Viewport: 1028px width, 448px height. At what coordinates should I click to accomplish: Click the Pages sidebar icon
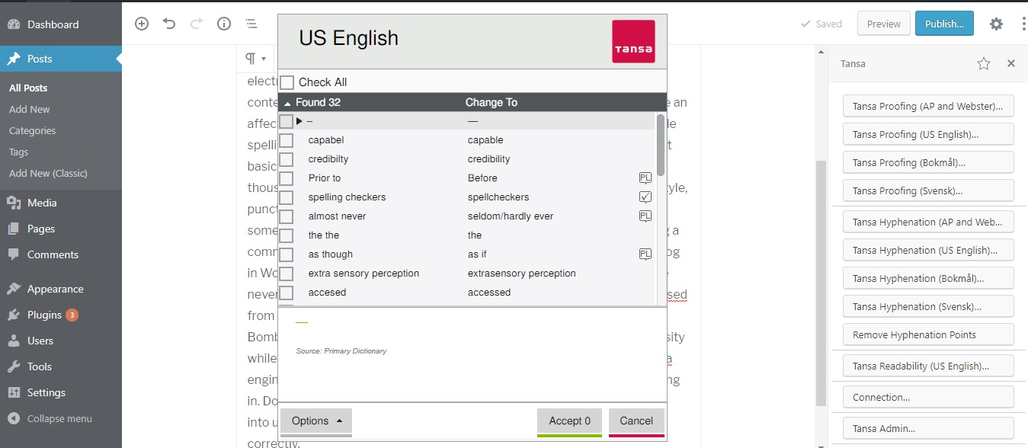14,229
